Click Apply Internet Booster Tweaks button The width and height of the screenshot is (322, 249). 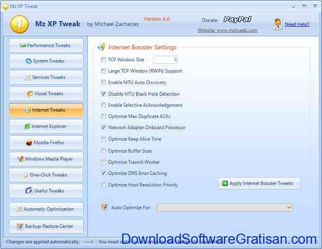click(259, 183)
